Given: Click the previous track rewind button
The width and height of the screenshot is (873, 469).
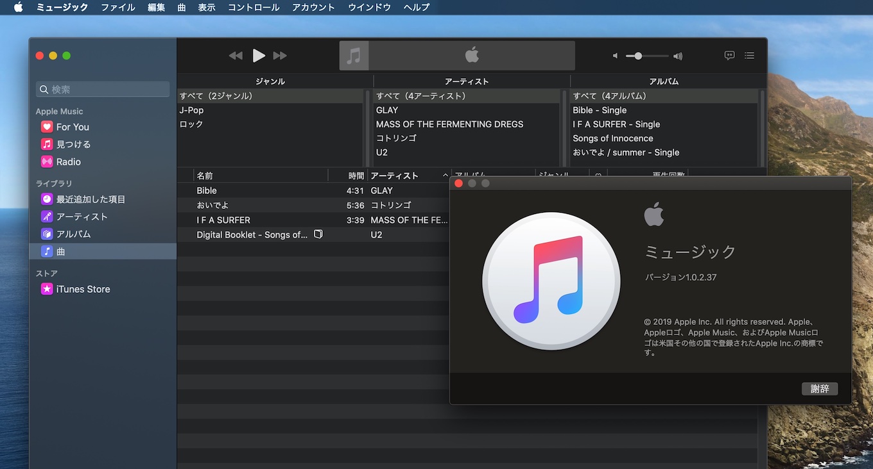Looking at the screenshot, I should 236,56.
